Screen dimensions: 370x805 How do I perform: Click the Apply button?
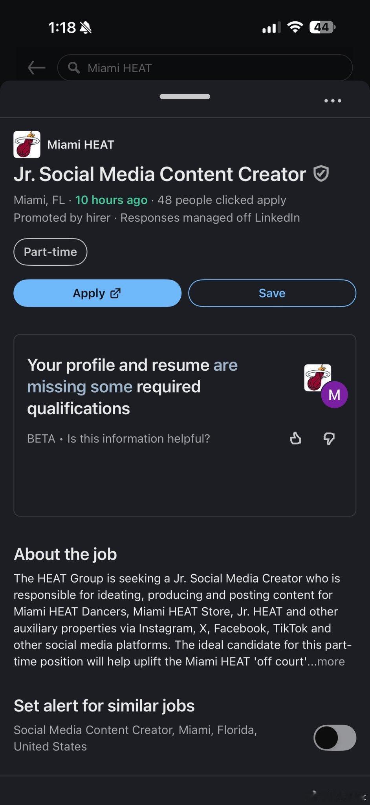click(x=97, y=293)
